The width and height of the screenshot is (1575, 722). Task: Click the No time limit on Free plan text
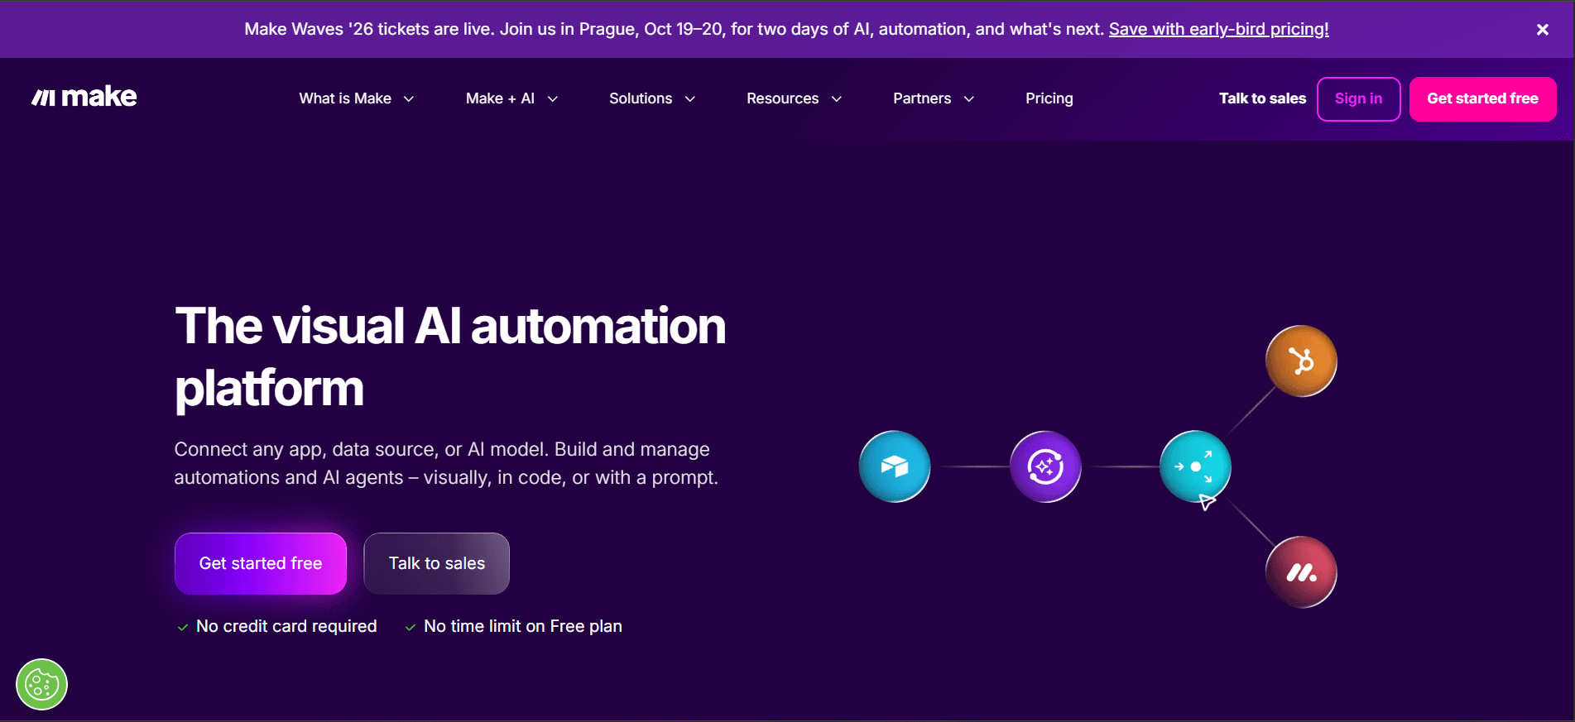tap(523, 626)
